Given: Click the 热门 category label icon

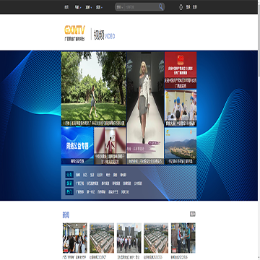Looking at the screenshot, I should click(x=69, y=192).
